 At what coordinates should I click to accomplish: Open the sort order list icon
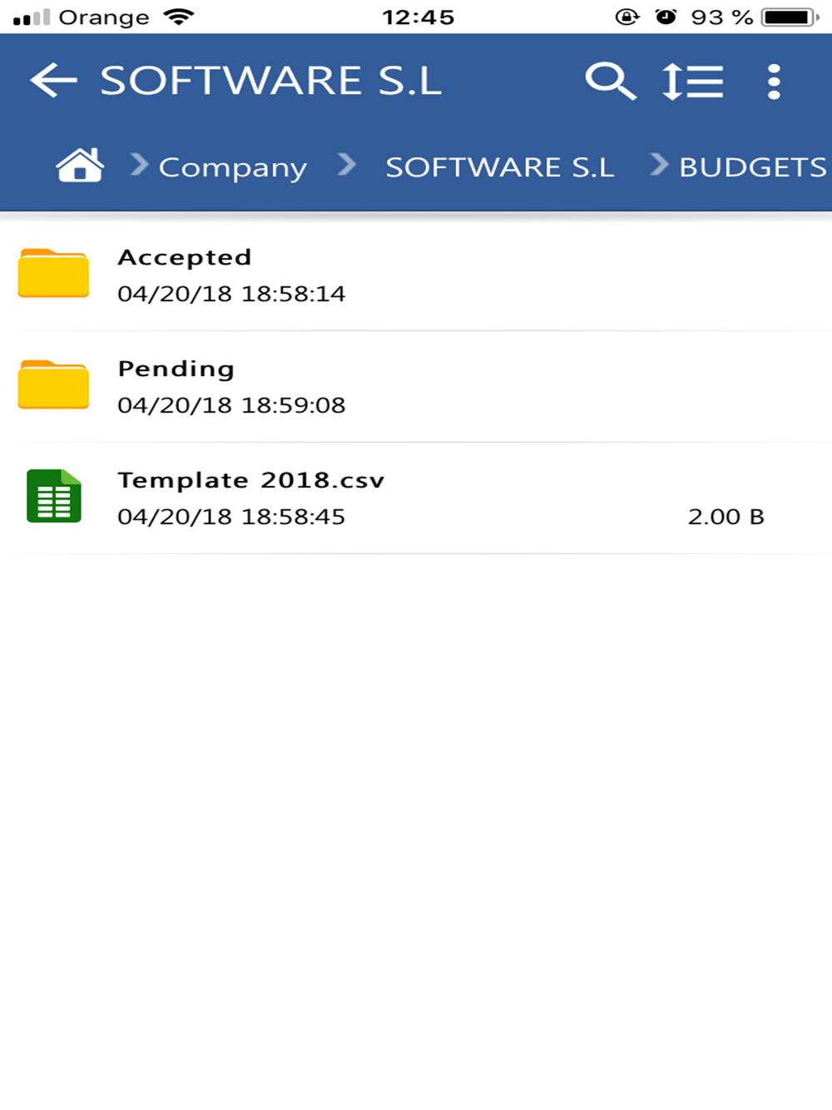tap(692, 82)
